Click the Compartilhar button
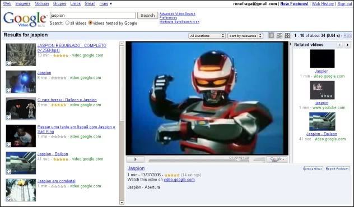The image size is (354, 207). [x=313, y=168]
